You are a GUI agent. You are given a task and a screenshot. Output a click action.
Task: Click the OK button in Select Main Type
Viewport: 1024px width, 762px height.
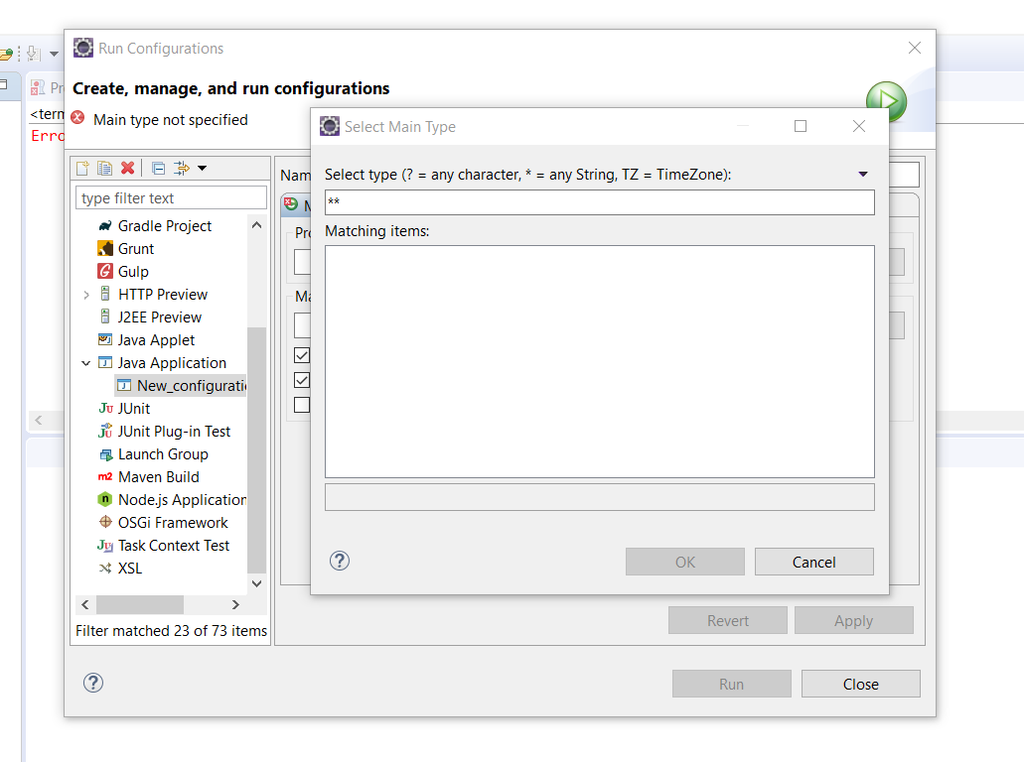pos(685,562)
